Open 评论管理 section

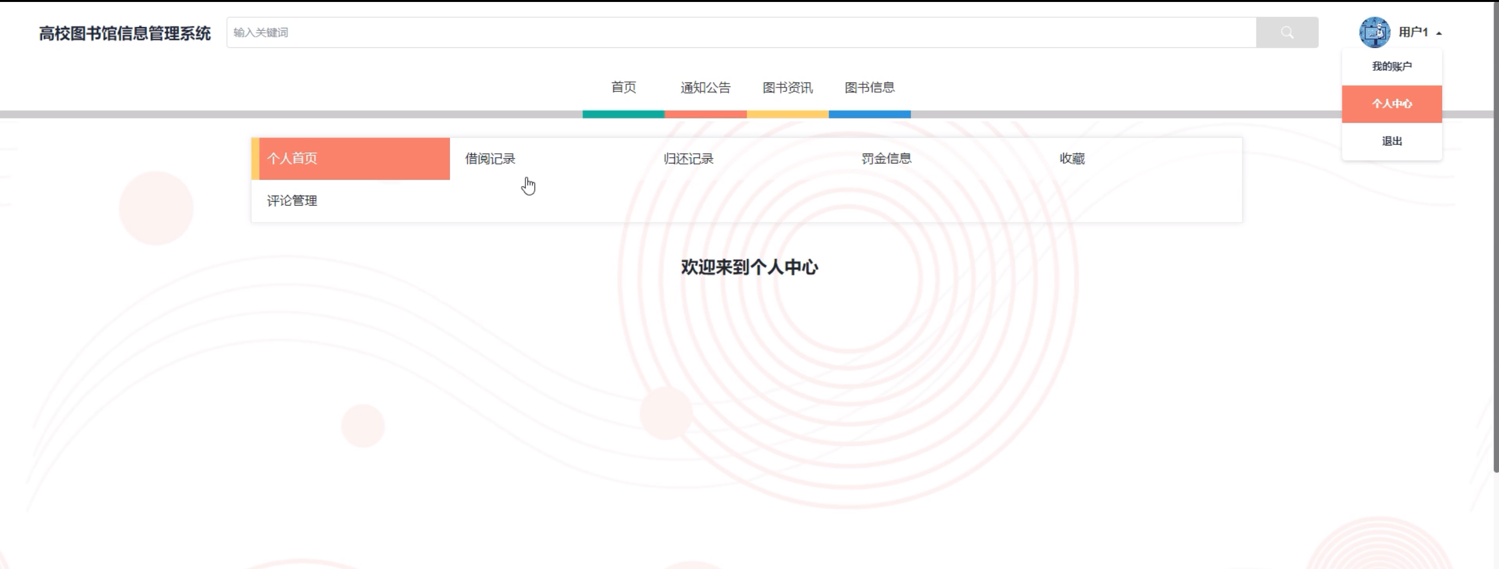click(x=292, y=201)
